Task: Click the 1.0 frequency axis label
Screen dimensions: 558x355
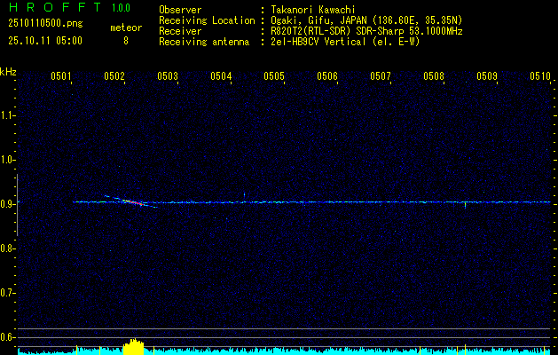Action: pyautogui.click(x=8, y=160)
